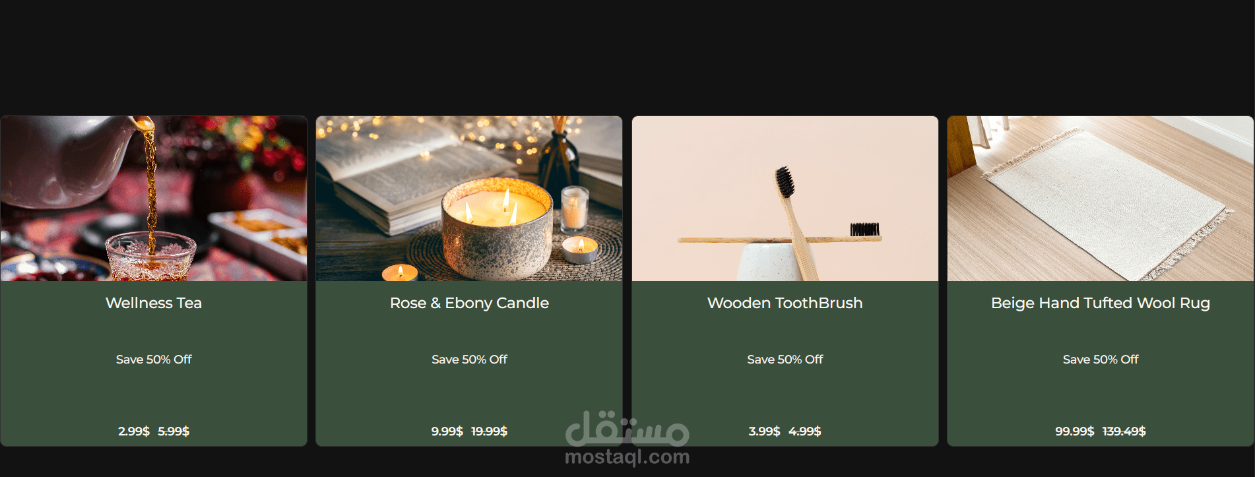Viewport: 1255px width, 477px height.
Task: Select the 9.99$ candle price
Action: coord(447,431)
